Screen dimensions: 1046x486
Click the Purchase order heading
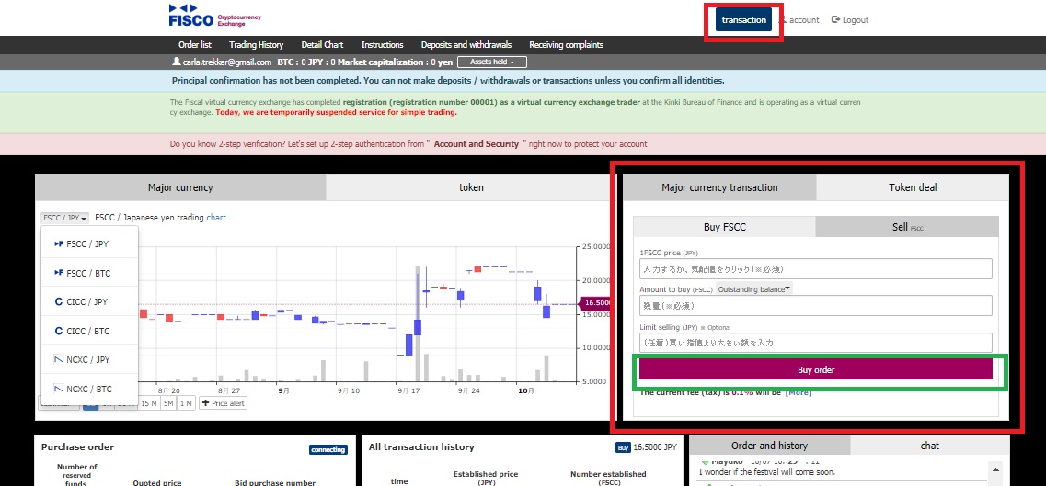[77, 447]
